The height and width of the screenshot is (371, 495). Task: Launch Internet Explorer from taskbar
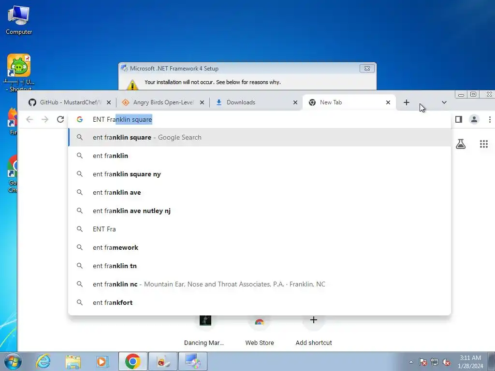click(43, 361)
